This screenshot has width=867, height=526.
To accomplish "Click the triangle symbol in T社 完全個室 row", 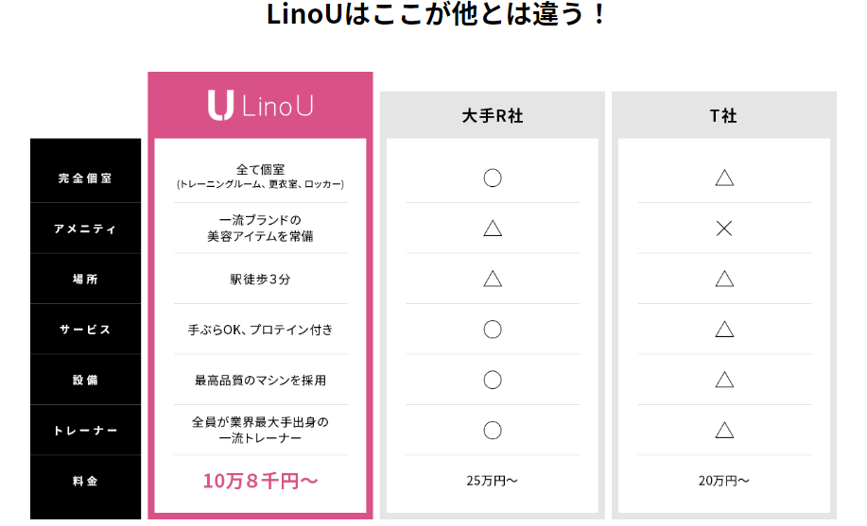I will (724, 178).
